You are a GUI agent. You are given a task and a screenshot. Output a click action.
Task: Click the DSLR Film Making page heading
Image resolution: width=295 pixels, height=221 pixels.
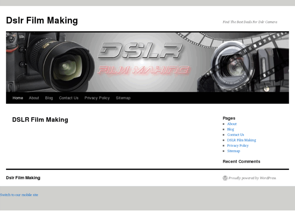(x=40, y=120)
